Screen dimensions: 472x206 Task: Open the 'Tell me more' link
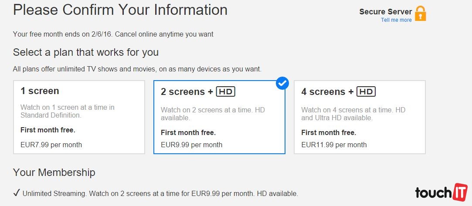tap(396, 20)
